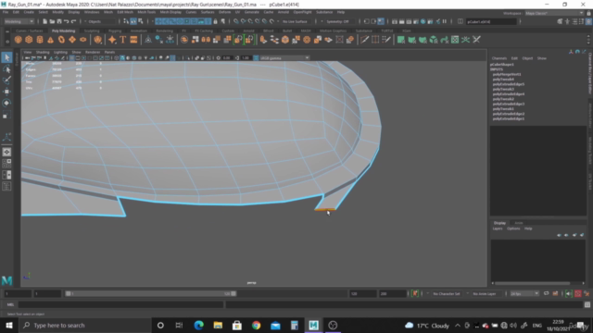Open Options menu in layer editor

click(x=513, y=228)
